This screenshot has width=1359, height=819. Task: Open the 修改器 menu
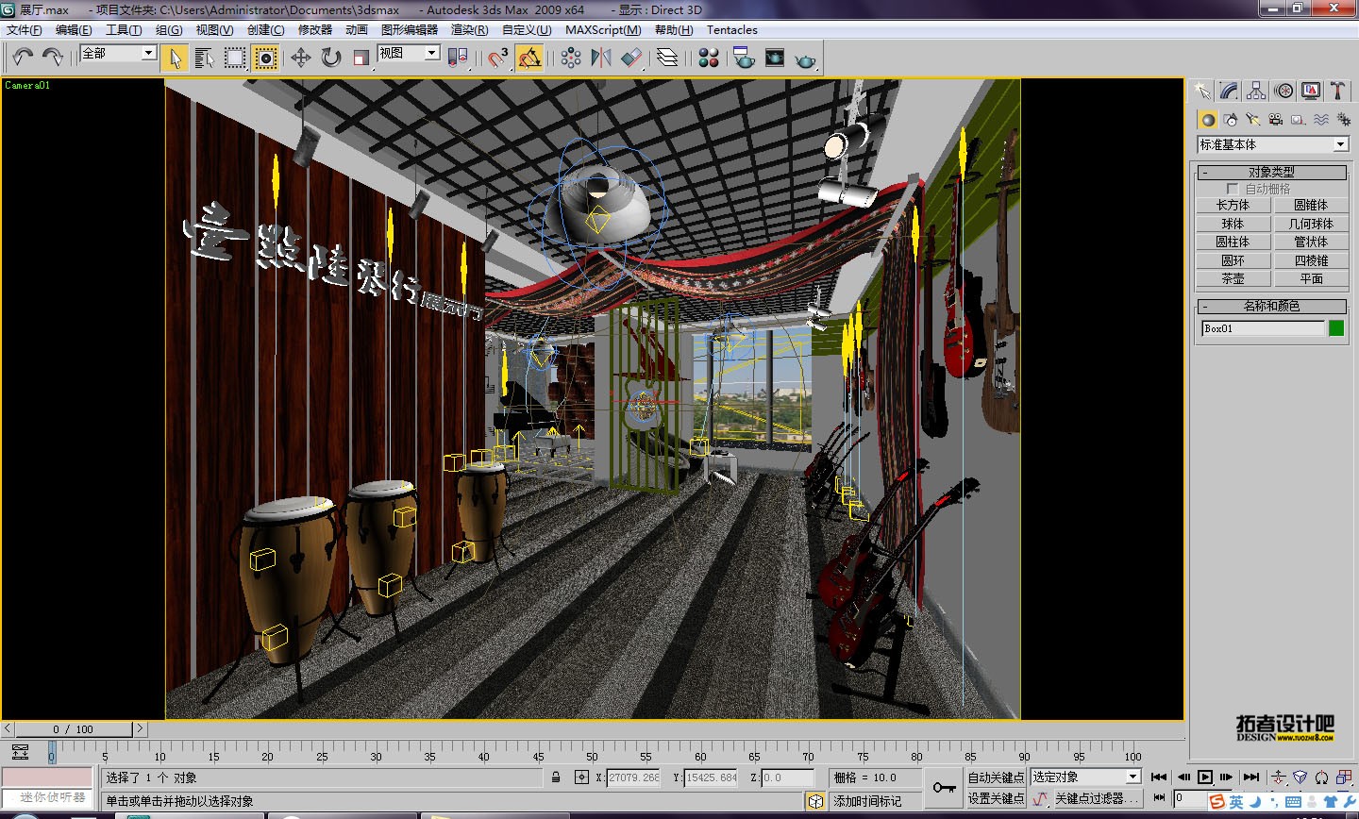click(315, 30)
